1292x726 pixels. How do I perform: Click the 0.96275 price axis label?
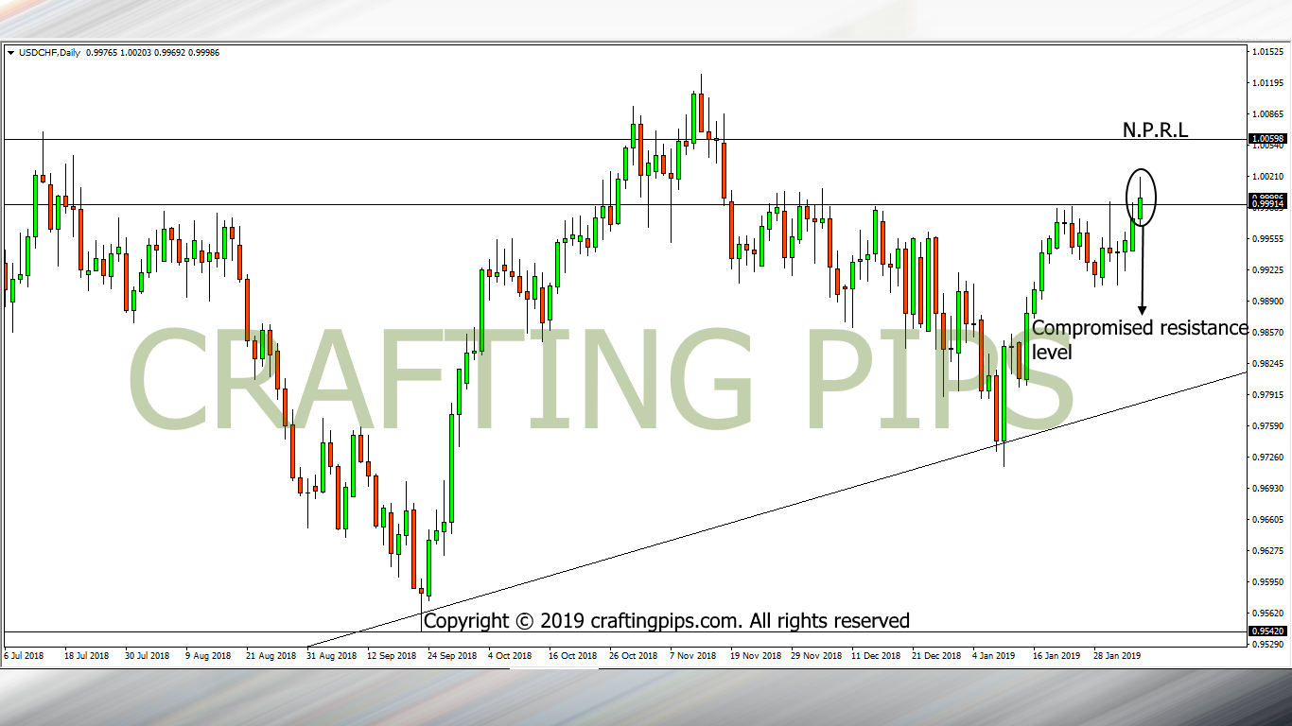tap(1266, 551)
